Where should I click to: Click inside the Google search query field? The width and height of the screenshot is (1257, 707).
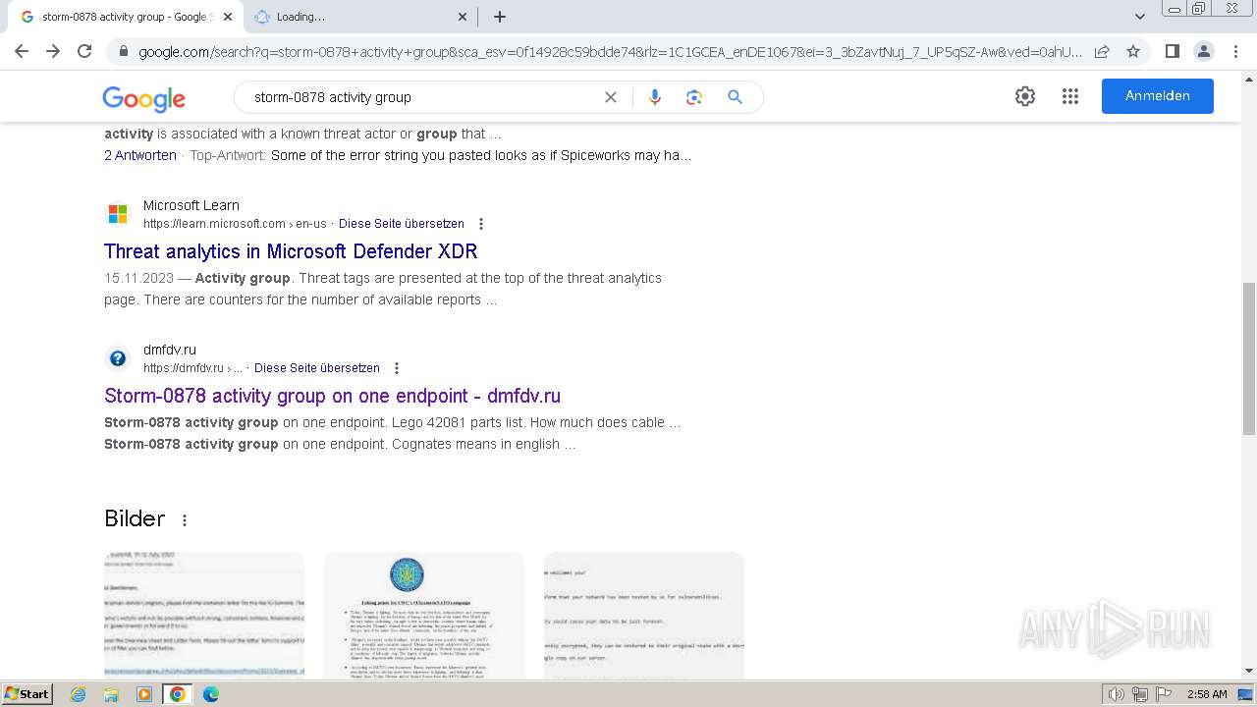pos(422,97)
